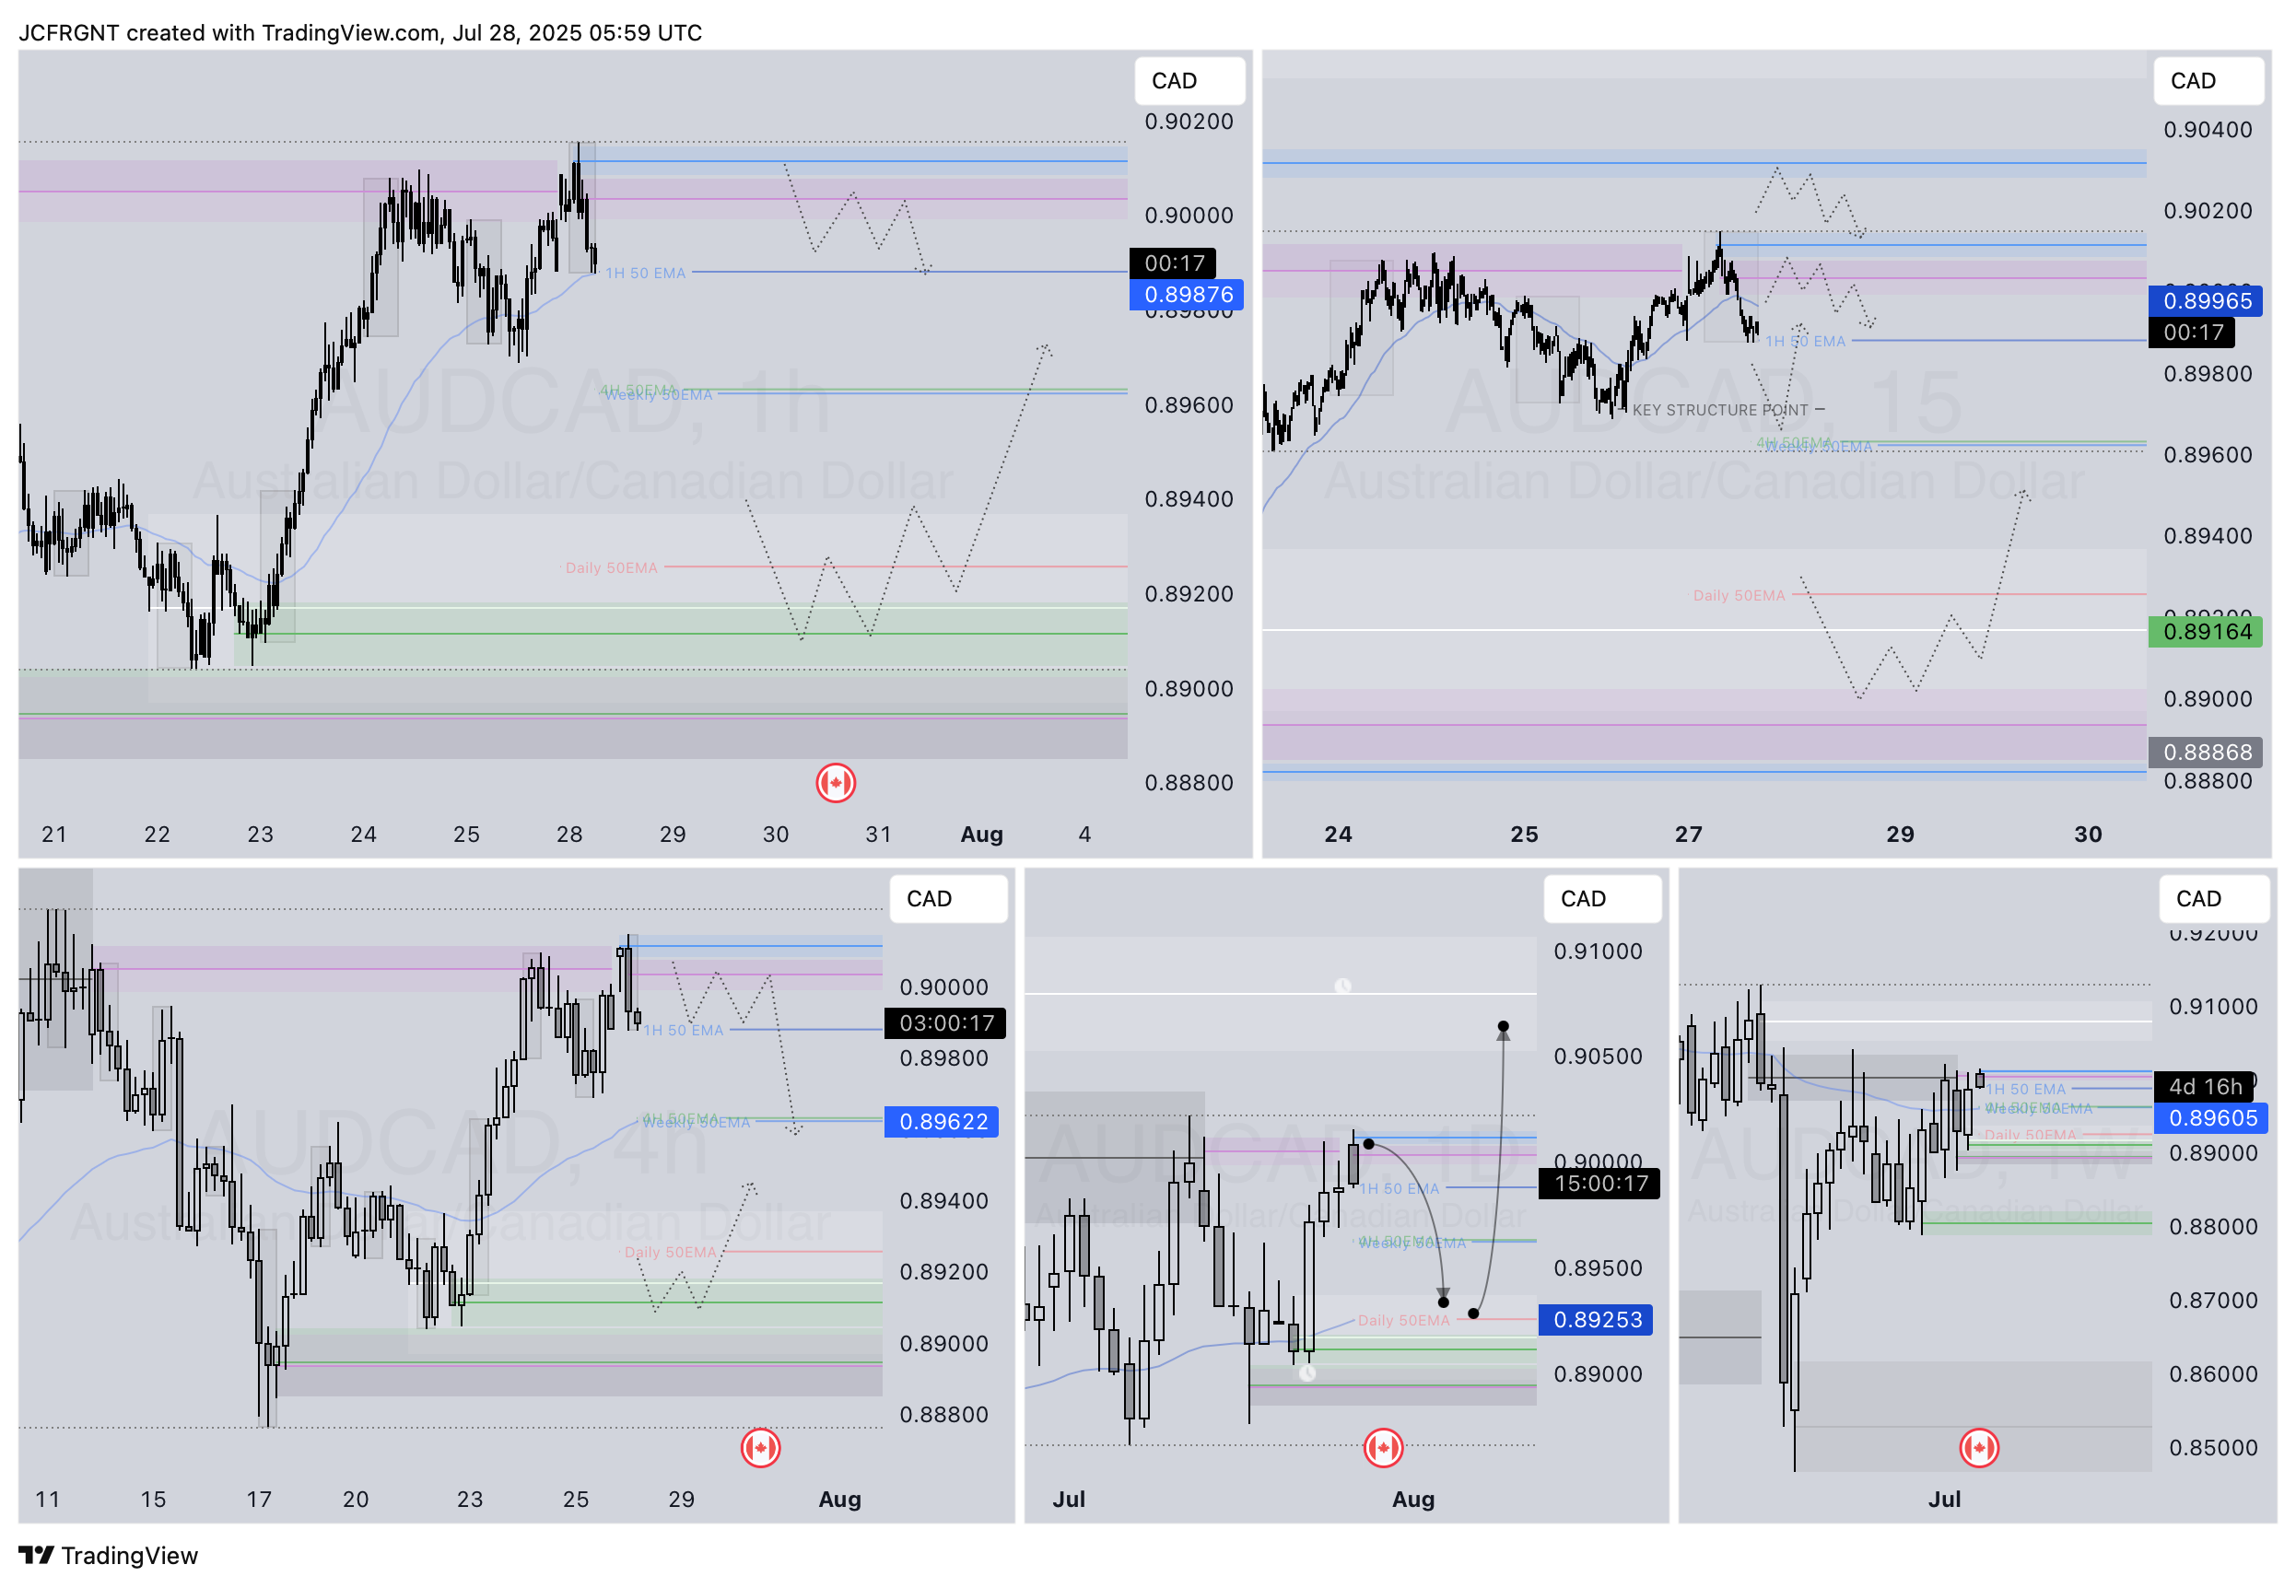Screen dimensions: 2296x1588
Task: Click the KEY STRUCTURE POINT annotation
Action: click(1720, 410)
